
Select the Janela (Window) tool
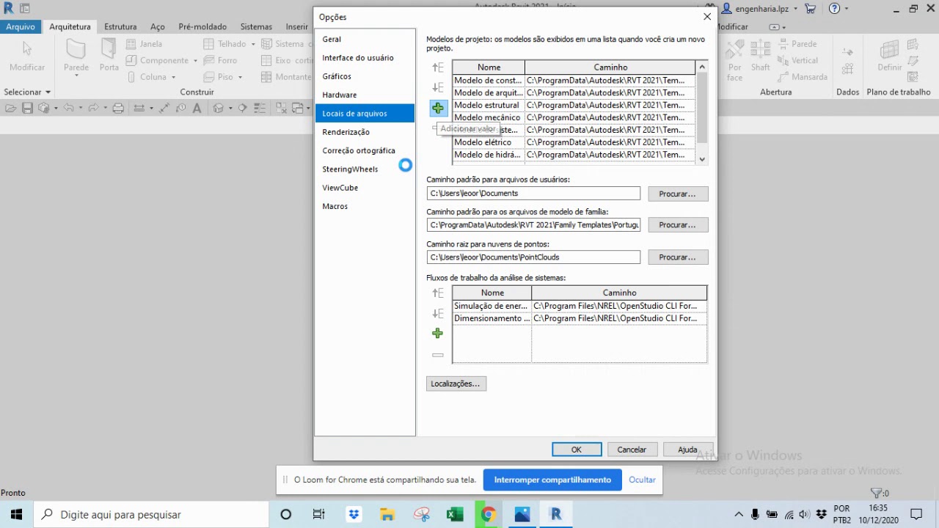[x=144, y=44]
